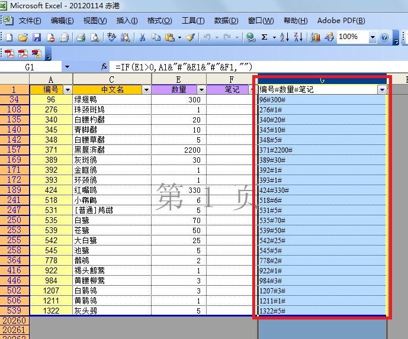The width and height of the screenshot is (408, 339).
Task: Click the Cut scissors icon
Action: [x=142, y=37]
